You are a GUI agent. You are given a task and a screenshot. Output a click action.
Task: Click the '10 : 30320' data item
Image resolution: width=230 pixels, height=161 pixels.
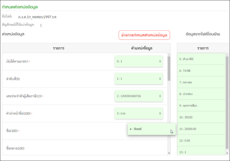click(x=201, y=117)
